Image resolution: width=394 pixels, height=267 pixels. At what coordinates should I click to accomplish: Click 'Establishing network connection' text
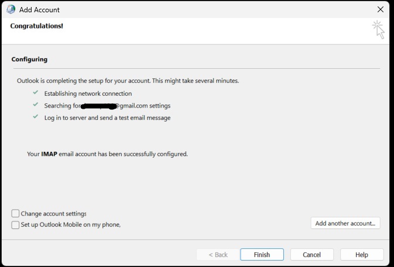(88, 93)
